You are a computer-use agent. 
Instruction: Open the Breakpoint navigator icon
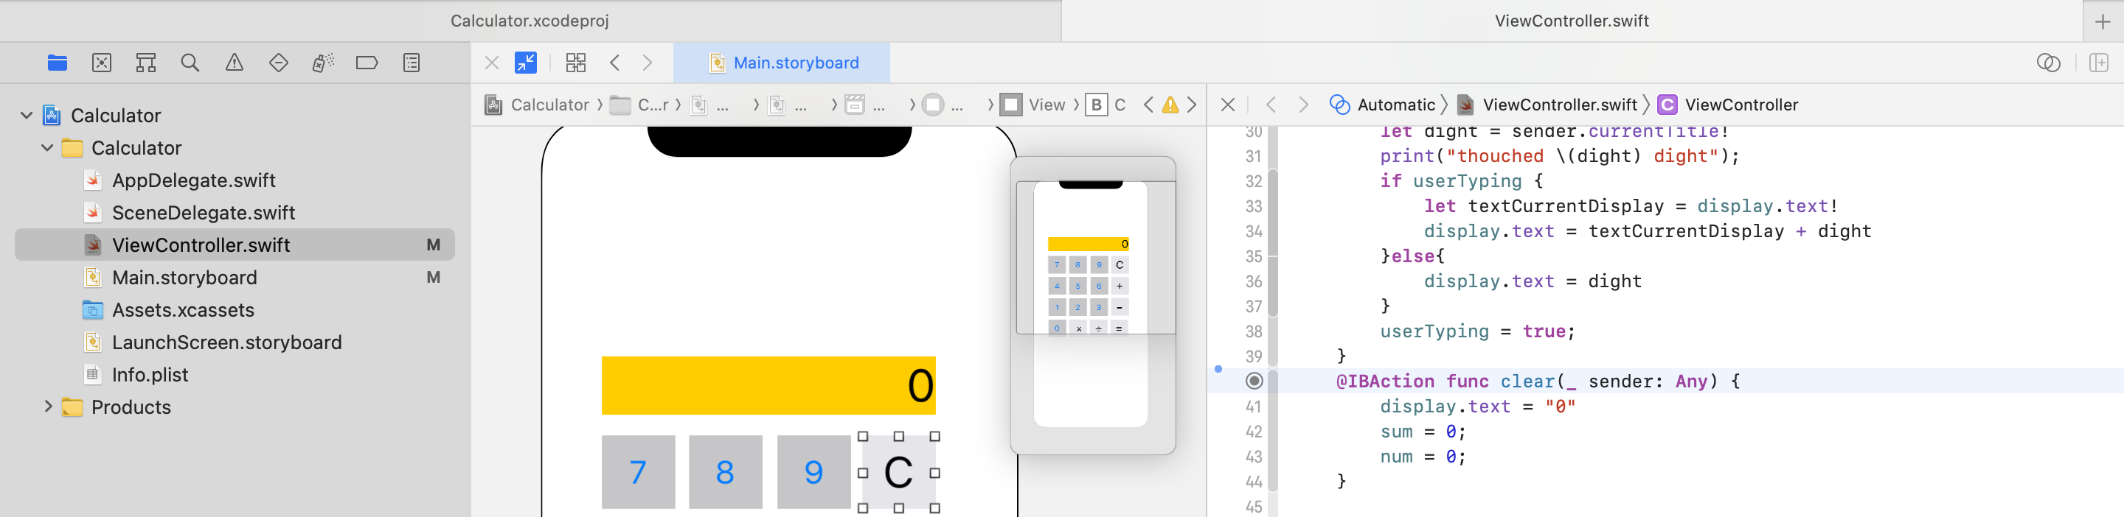(367, 63)
